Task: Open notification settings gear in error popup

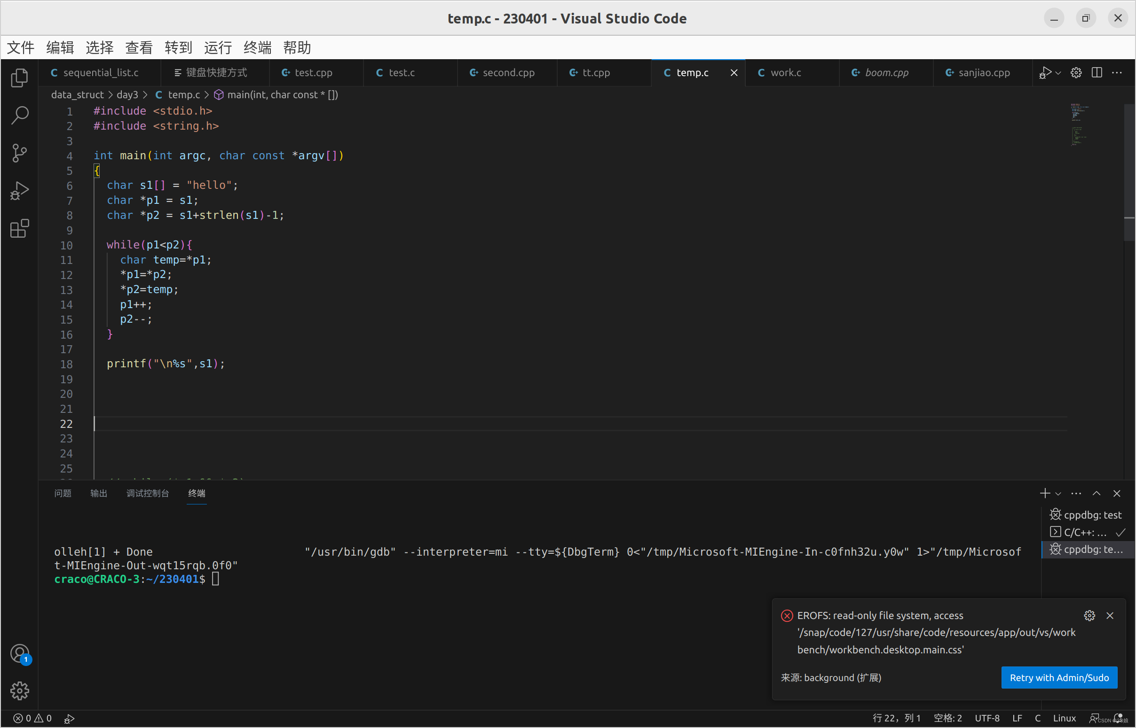Action: pyautogui.click(x=1089, y=615)
